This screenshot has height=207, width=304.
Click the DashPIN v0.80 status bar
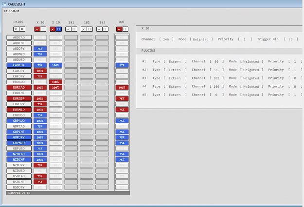point(68,193)
